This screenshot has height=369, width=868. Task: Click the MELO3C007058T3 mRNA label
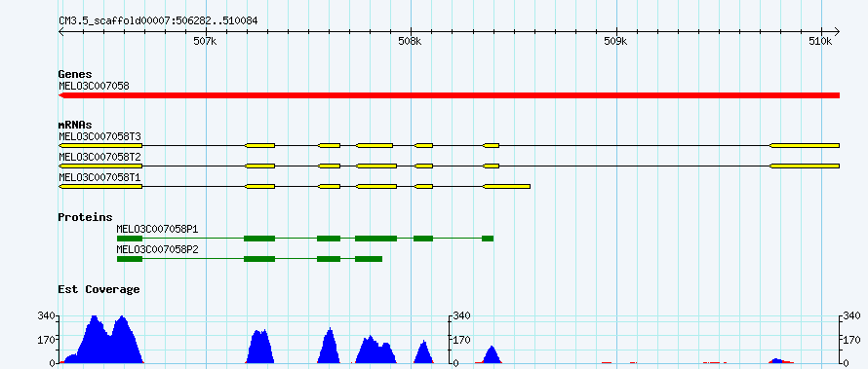click(100, 136)
